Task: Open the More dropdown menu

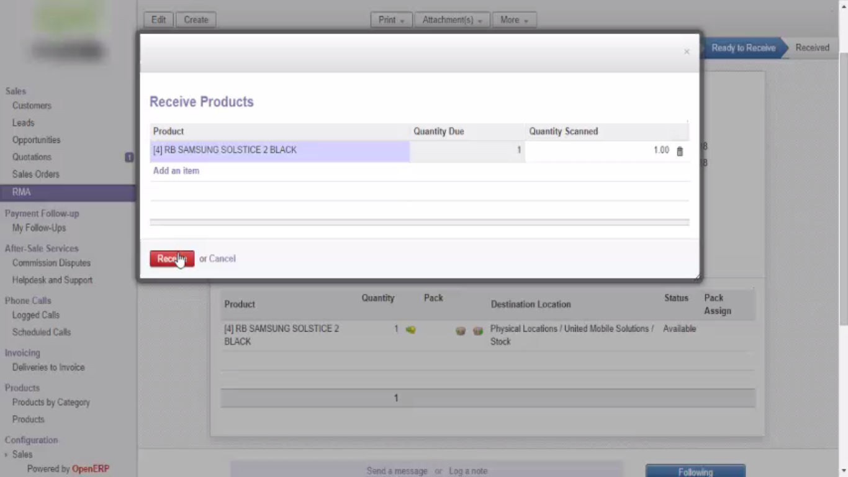Action: click(x=515, y=20)
